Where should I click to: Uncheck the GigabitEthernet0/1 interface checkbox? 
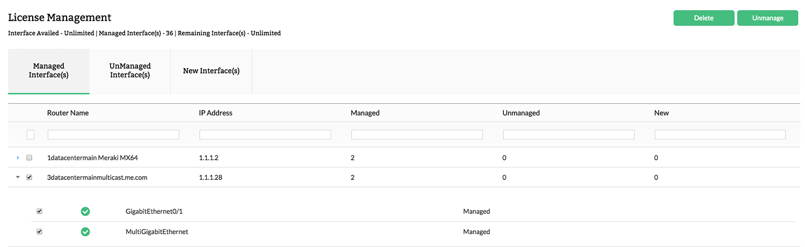click(x=39, y=212)
